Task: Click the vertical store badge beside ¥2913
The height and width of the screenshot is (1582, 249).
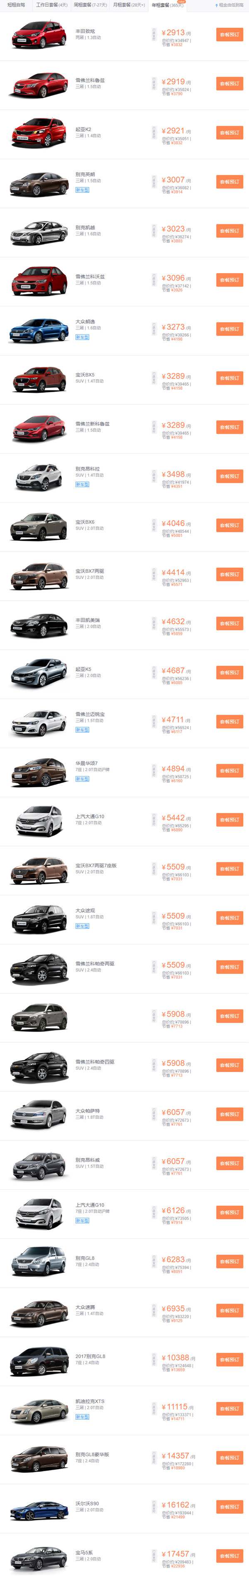Action: coord(154,35)
